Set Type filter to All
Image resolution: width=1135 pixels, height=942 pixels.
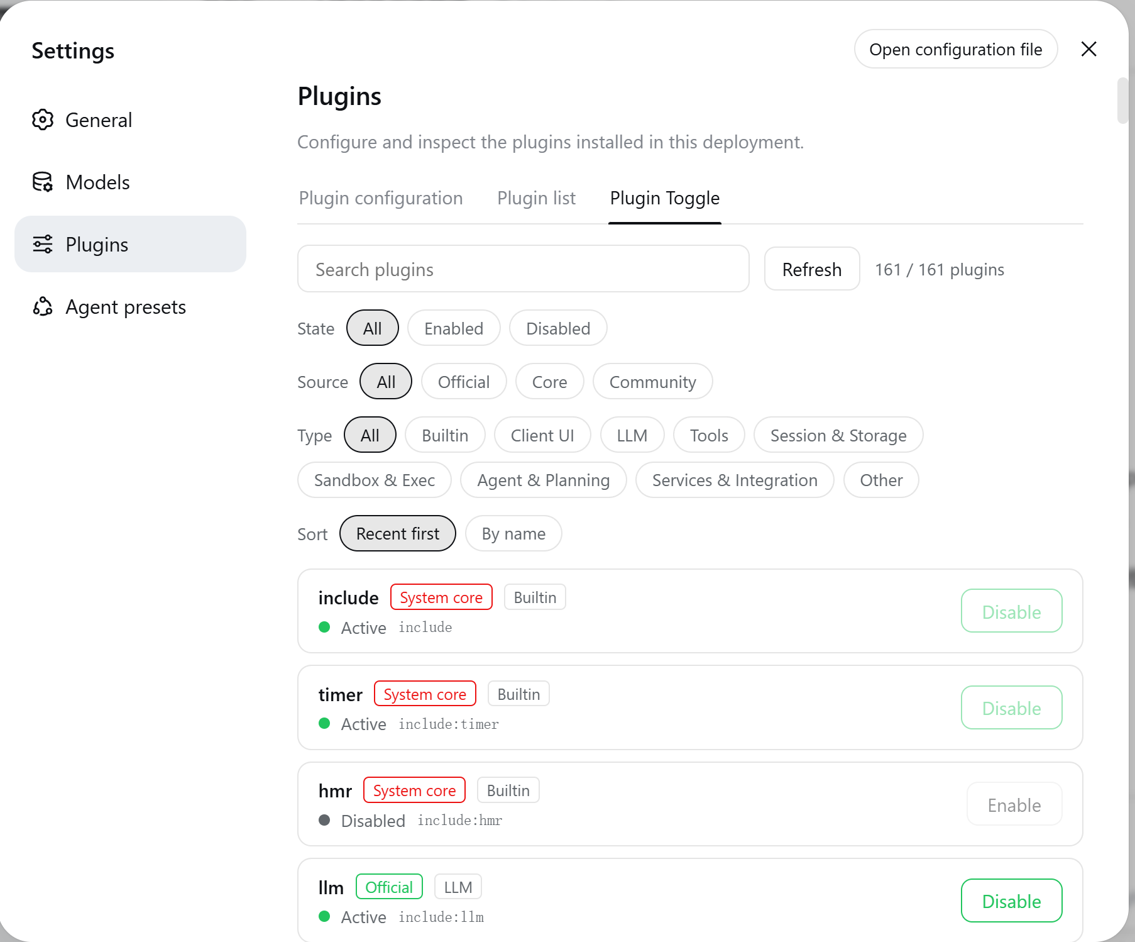(x=370, y=435)
